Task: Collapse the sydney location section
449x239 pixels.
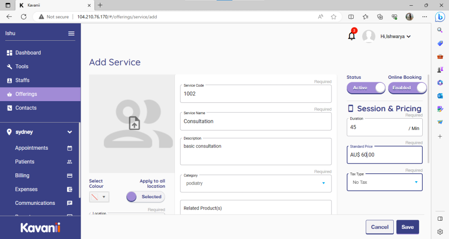Action: click(x=69, y=132)
